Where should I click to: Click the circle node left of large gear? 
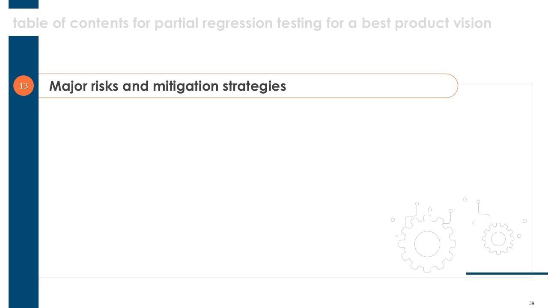[x=393, y=220]
